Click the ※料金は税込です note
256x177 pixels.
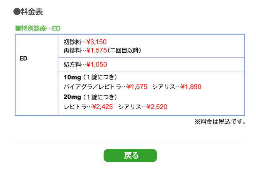tap(220, 122)
